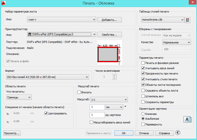Click the collapse dialog arrow icon
The height and width of the screenshot is (140, 197).
click(x=178, y=132)
